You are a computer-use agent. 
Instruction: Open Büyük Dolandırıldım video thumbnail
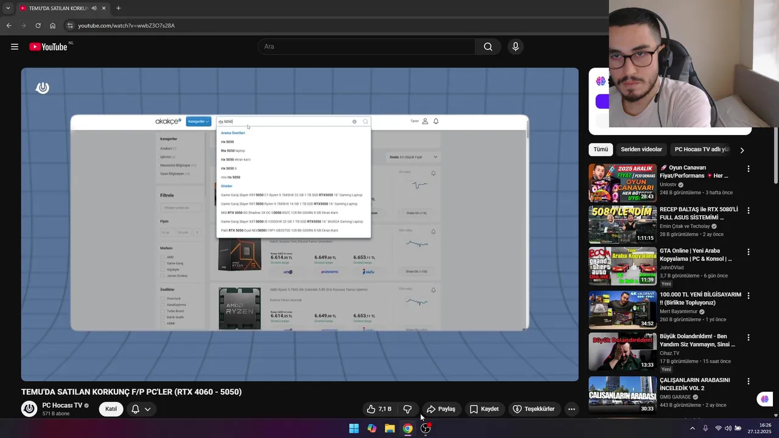[623, 351]
